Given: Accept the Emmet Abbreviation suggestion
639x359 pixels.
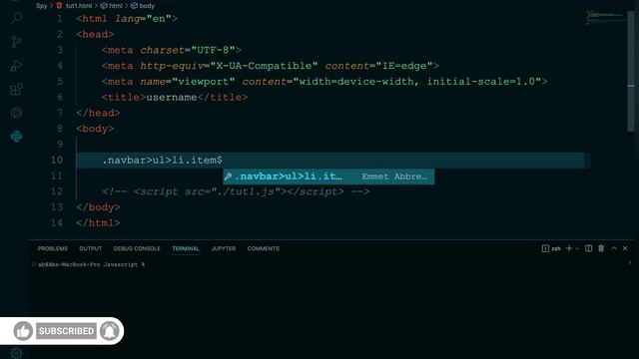Looking at the screenshot, I should coord(328,177).
